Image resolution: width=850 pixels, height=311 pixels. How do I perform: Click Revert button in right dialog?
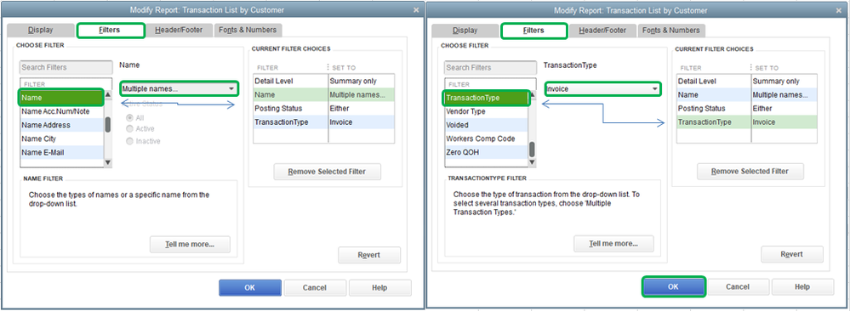792,255
